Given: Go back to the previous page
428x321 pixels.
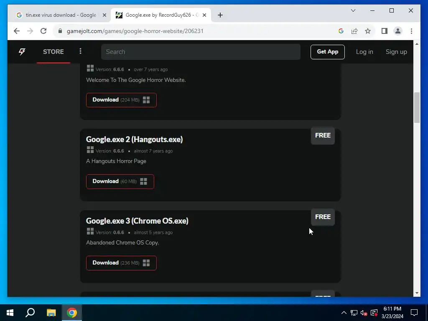Looking at the screenshot, I should coord(17,31).
